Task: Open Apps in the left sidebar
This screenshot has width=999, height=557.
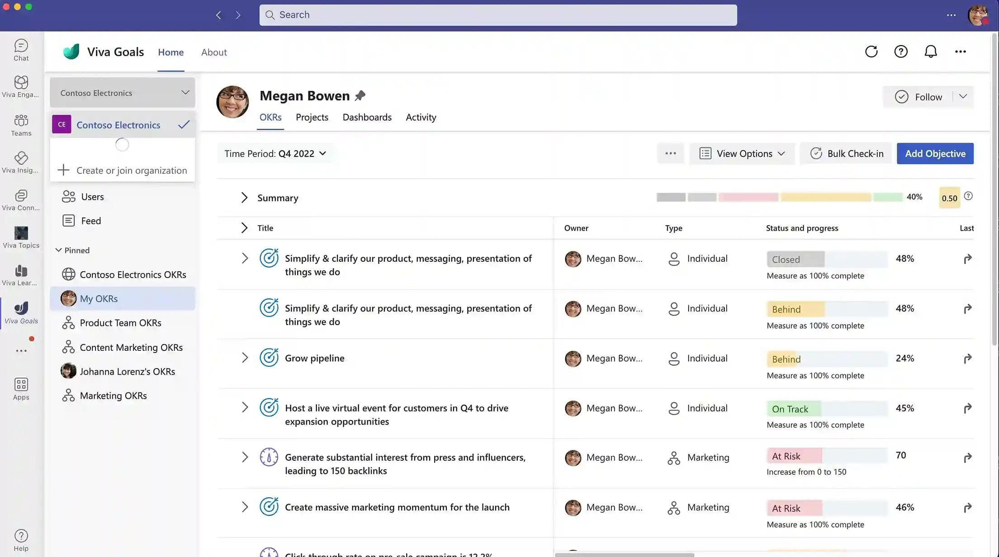Action: tap(21, 389)
